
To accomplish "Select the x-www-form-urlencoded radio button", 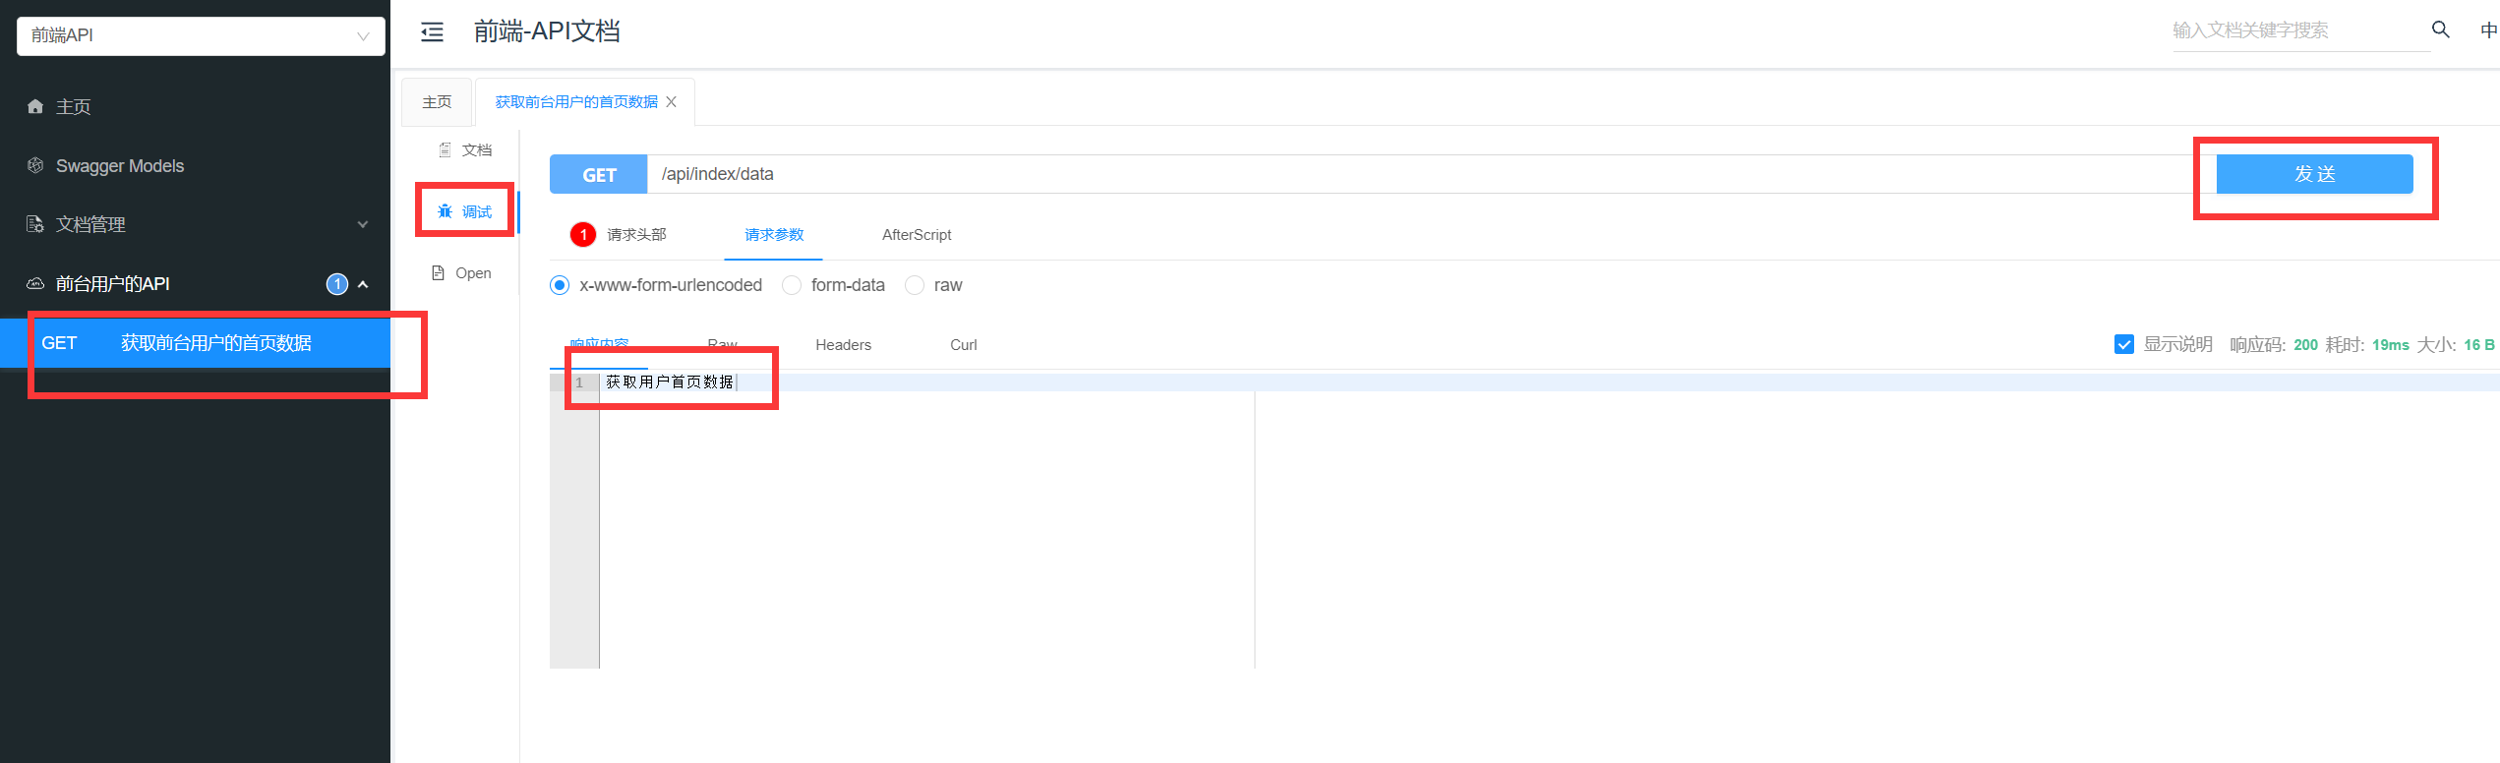I will [560, 285].
